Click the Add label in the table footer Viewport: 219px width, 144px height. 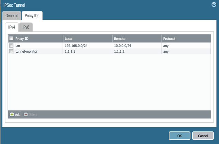[18, 114]
